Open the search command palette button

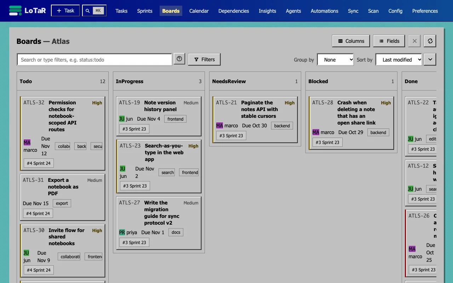94,11
